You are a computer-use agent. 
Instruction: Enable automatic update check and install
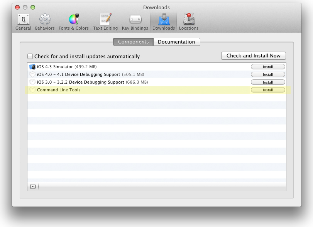pos(30,56)
